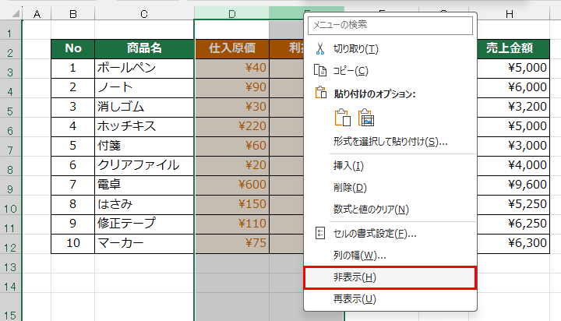Click the メニューの検索 search field
Viewport: 561px width, 321px height.
(x=390, y=25)
